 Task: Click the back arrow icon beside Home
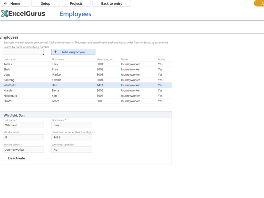point(6,3)
